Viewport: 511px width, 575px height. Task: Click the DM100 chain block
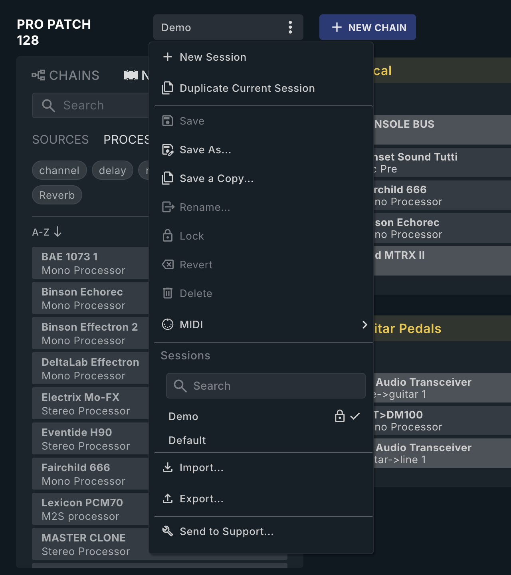click(442, 420)
